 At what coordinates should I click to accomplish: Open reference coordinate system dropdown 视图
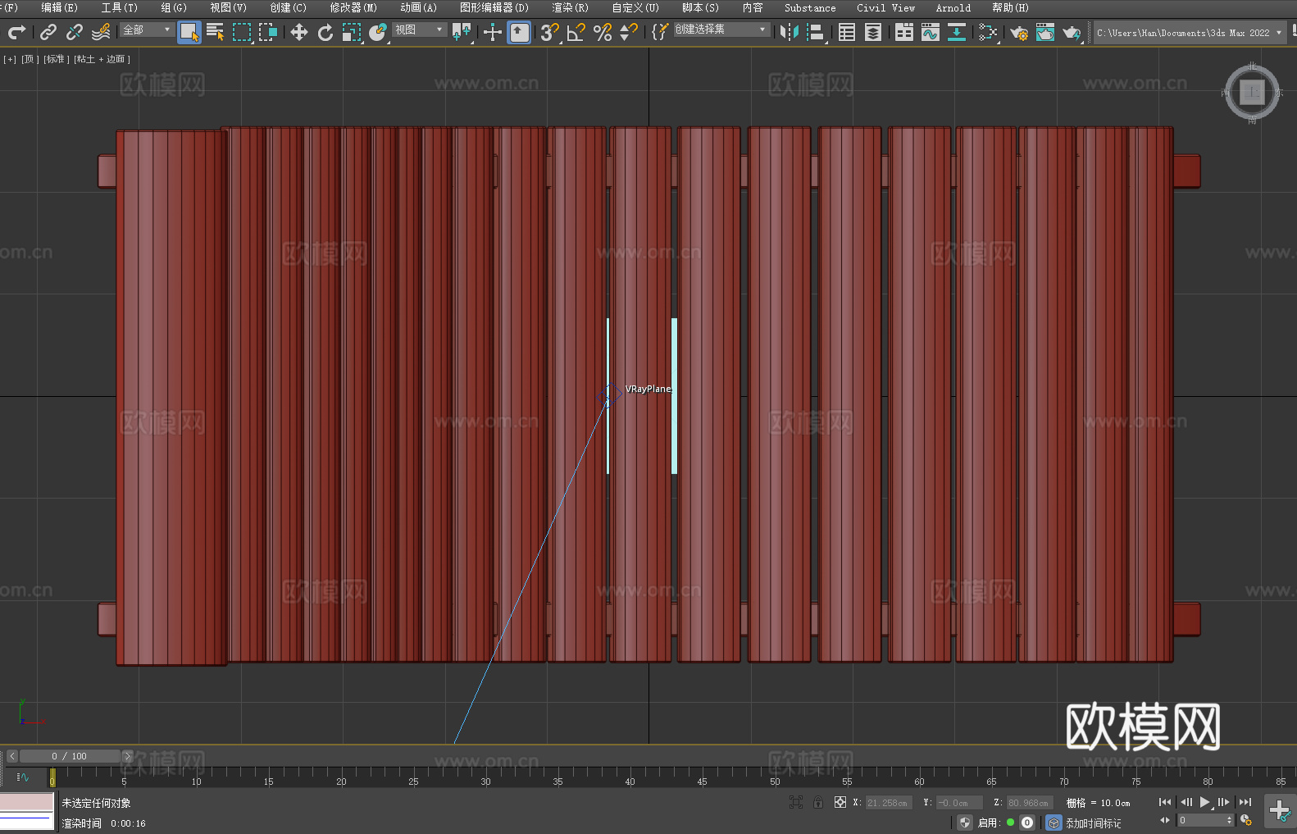point(419,30)
